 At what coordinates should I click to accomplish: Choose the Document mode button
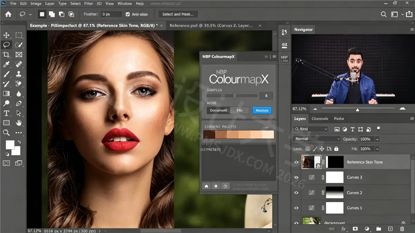pyautogui.click(x=218, y=110)
